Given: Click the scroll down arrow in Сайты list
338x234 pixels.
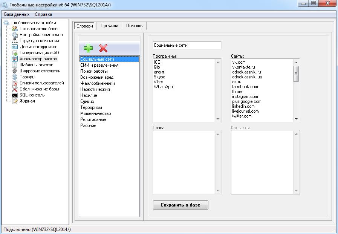Looking at the screenshot, I should point(296,119).
